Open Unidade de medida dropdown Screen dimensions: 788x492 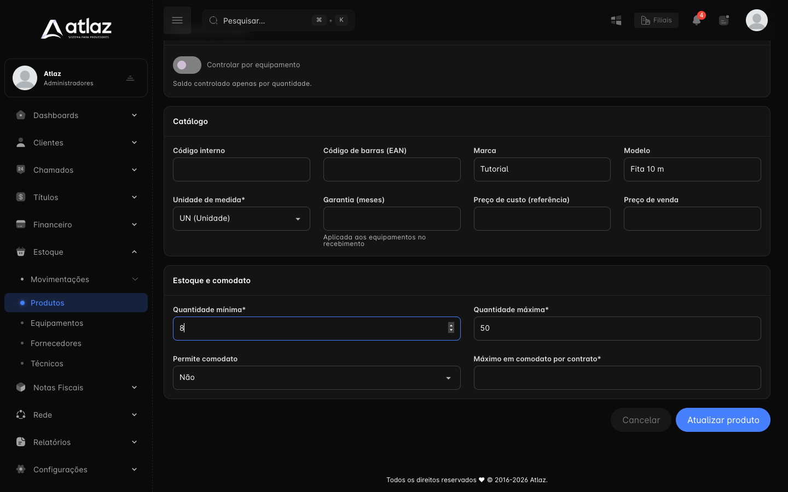pos(241,219)
